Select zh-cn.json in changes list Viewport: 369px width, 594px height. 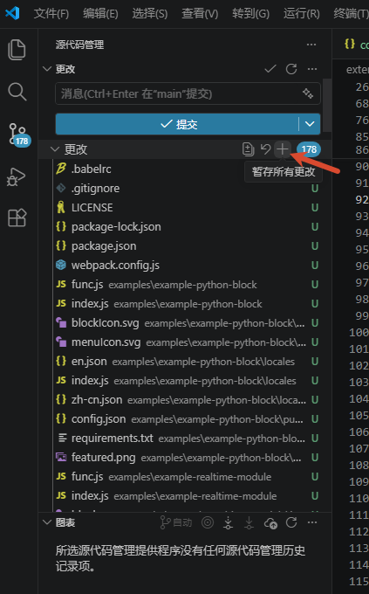click(x=186, y=400)
